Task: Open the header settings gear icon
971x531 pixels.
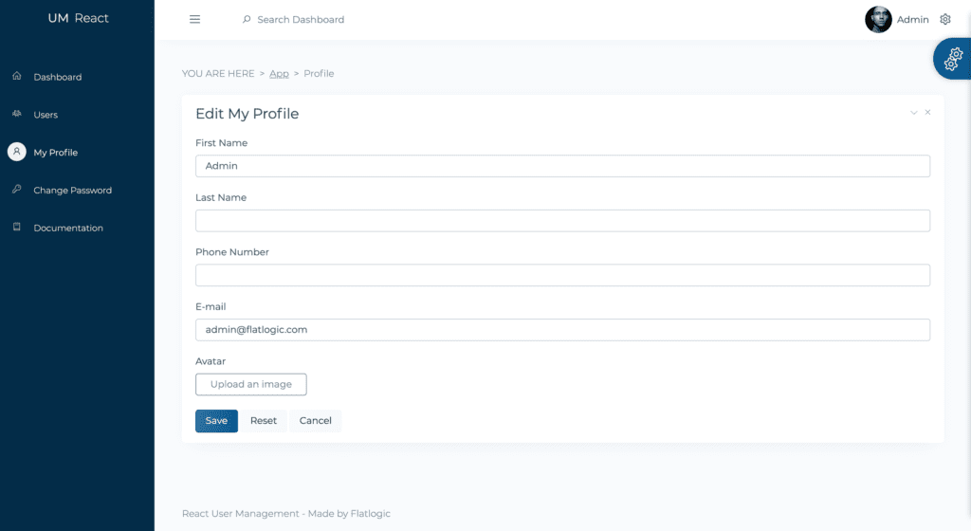Action: (x=945, y=19)
